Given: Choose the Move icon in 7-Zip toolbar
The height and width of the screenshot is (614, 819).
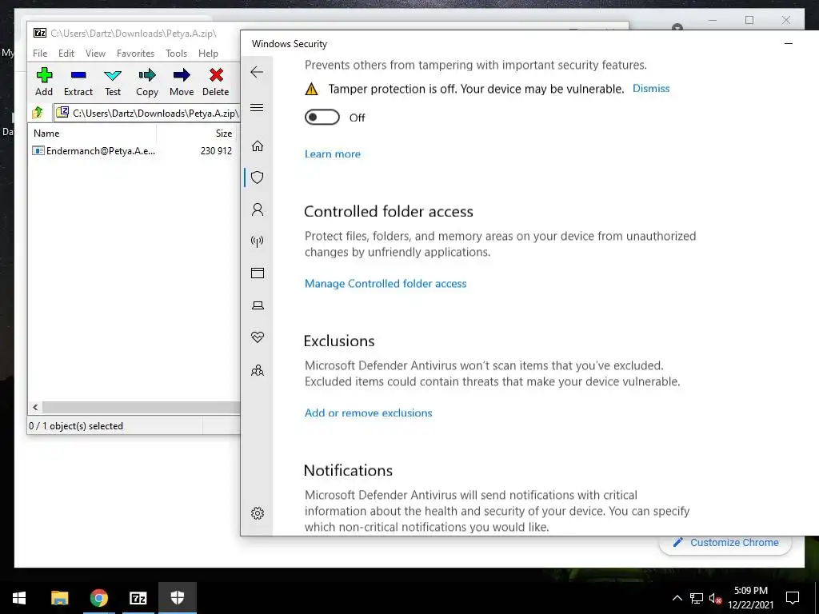Looking at the screenshot, I should [x=182, y=82].
